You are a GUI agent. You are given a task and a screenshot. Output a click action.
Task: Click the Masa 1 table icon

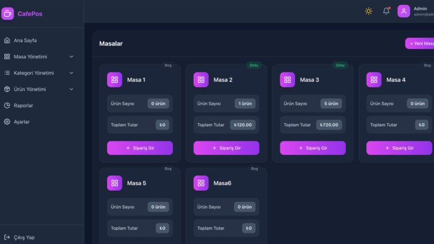[115, 80]
